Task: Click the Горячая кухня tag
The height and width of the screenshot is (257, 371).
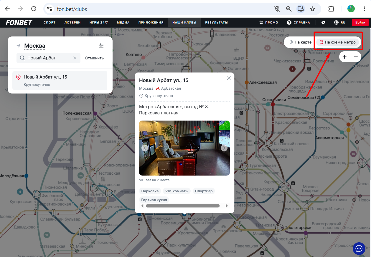Action: point(154,200)
